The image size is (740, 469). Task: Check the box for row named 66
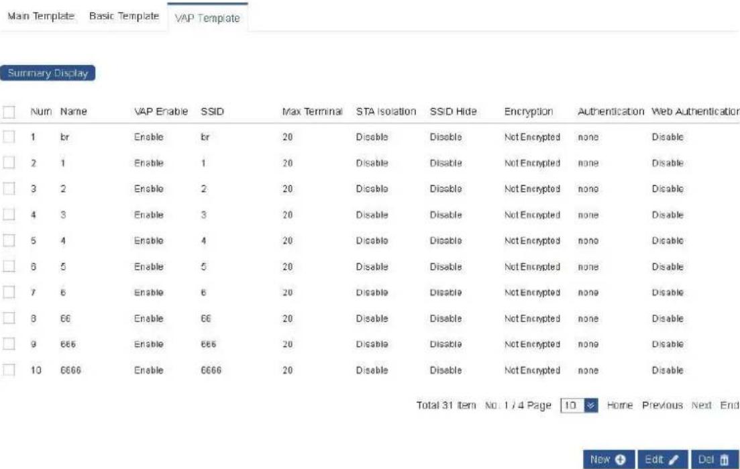[9, 319]
